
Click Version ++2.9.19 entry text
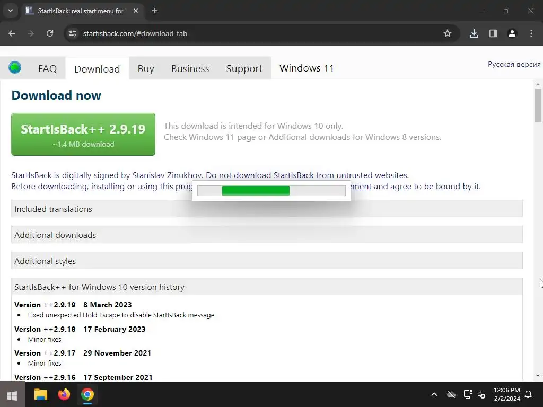pyautogui.click(x=45, y=305)
